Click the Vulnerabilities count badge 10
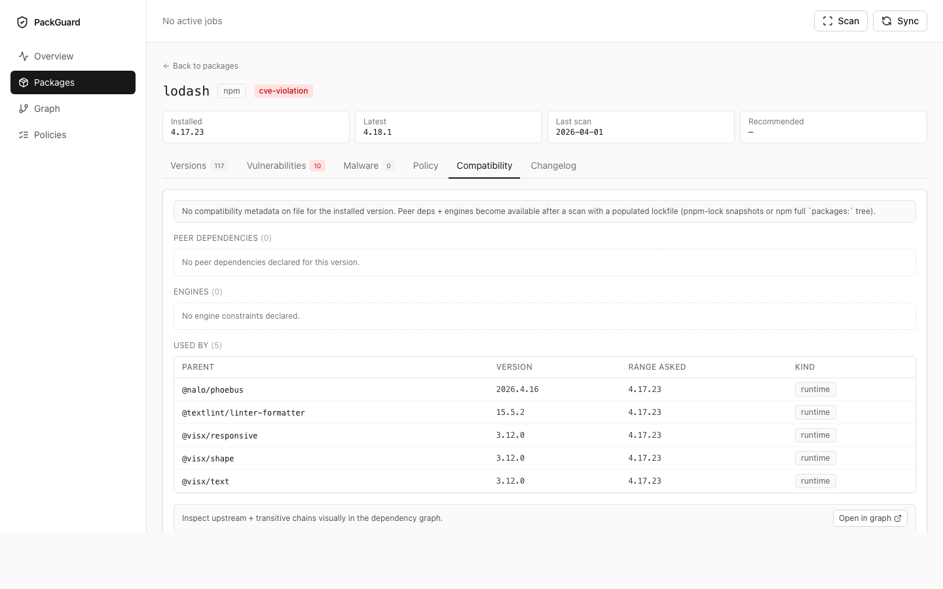 point(318,166)
